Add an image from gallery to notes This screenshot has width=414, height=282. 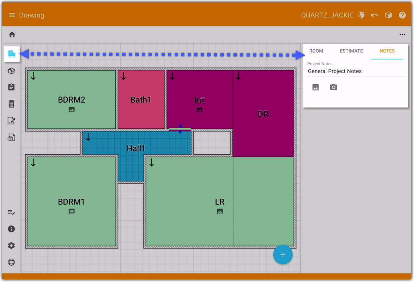pos(316,87)
